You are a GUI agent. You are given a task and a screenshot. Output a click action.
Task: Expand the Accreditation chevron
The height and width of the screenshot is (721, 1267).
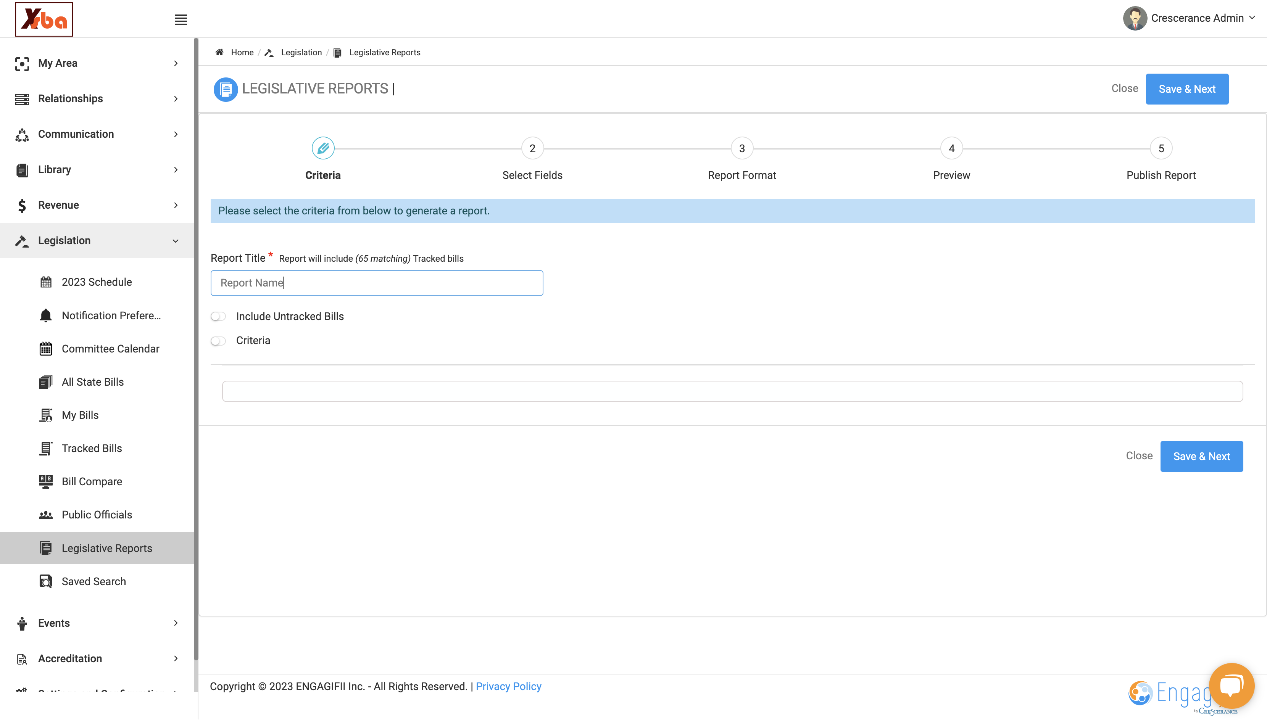(x=176, y=658)
